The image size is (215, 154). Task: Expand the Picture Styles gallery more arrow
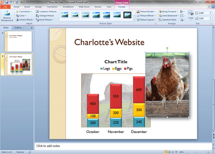click(x=134, y=19)
